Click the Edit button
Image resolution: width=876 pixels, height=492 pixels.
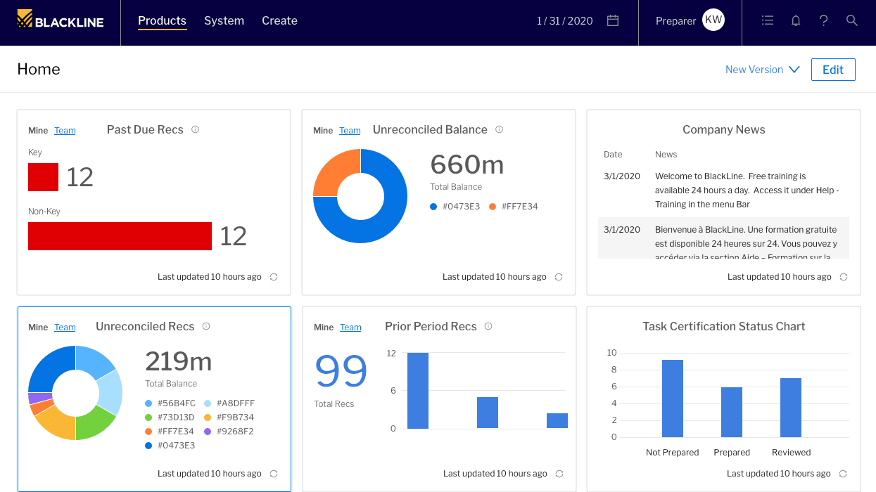(x=833, y=70)
